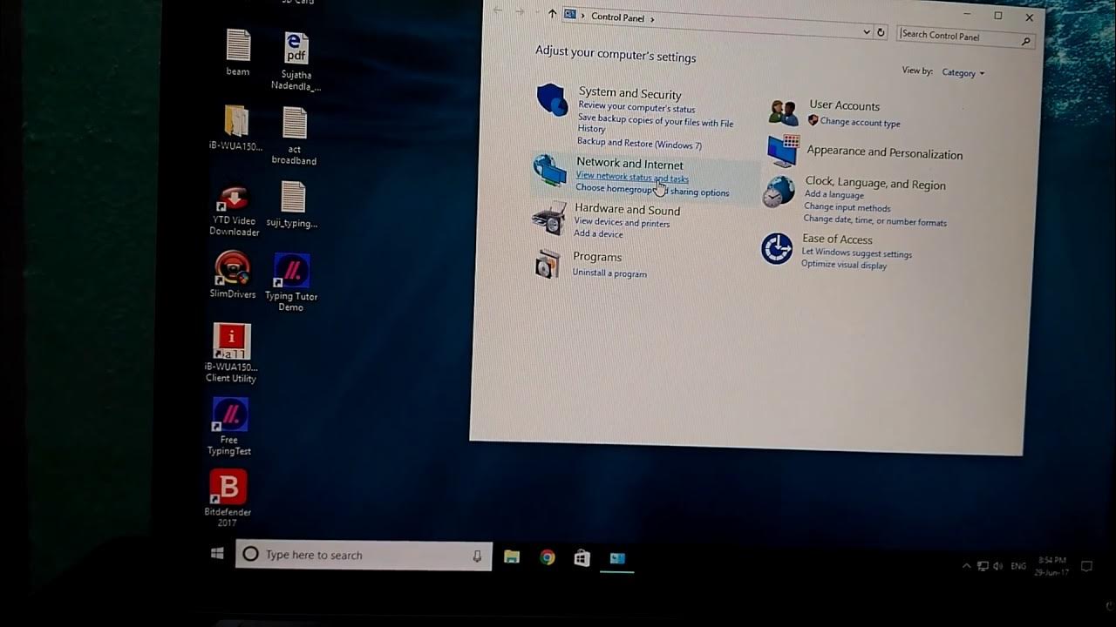The image size is (1116, 627).
Task: Click Change date, time, or number formats
Action: [x=875, y=222]
